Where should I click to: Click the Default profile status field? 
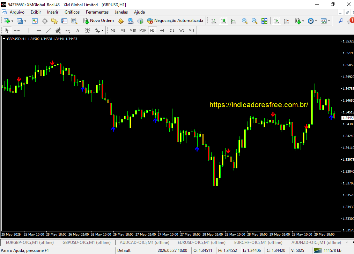tap(135, 251)
